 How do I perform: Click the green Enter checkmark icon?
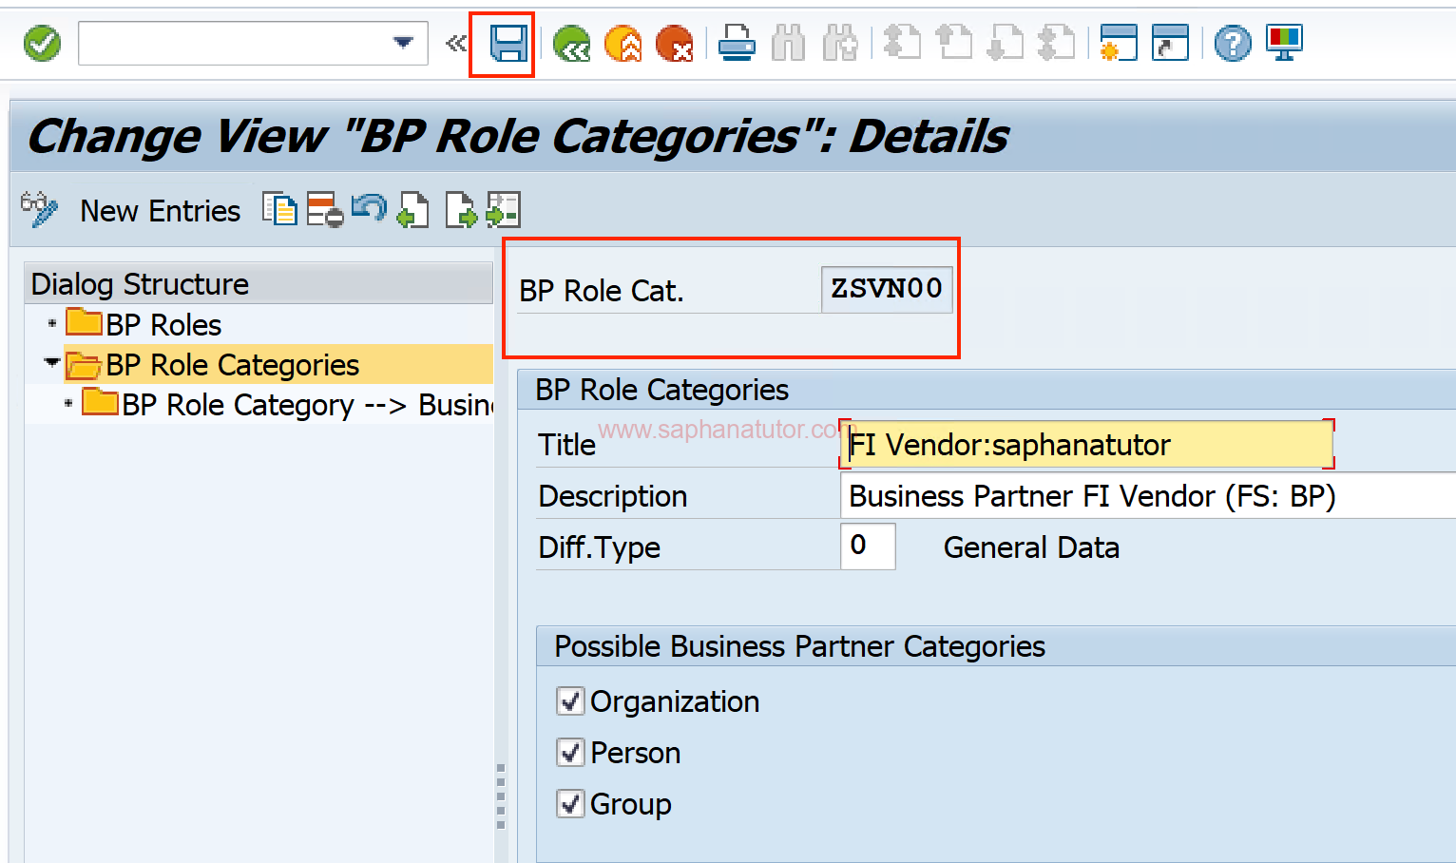pyautogui.click(x=42, y=44)
